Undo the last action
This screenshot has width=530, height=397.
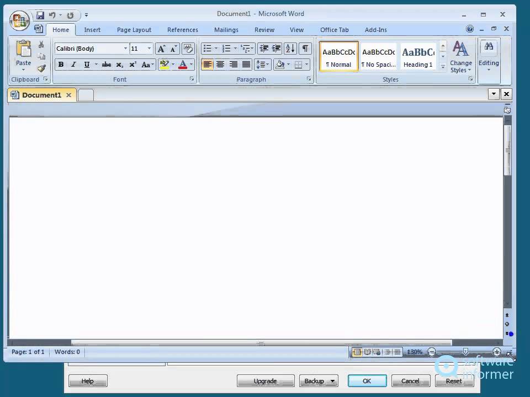52,15
